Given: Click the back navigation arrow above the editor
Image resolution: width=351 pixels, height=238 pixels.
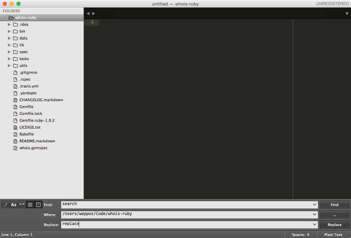Looking at the screenshot, I should point(88,13).
